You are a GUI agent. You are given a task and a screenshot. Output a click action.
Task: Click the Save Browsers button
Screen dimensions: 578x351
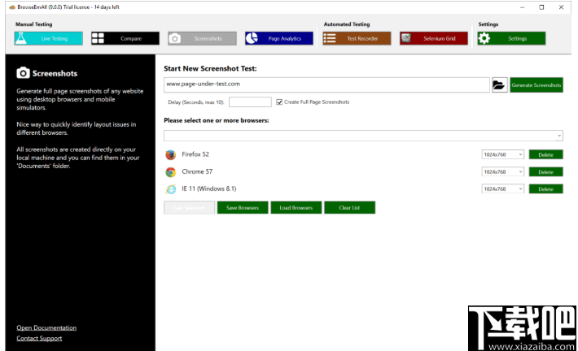click(243, 207)
